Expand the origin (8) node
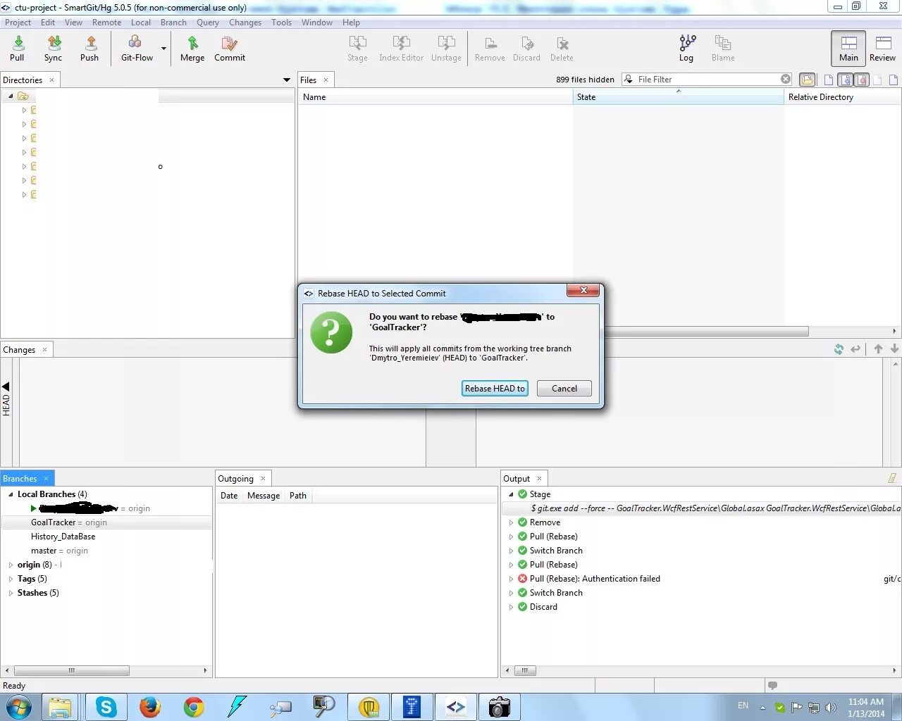This screenshot has height=721, width=902. 11,565
